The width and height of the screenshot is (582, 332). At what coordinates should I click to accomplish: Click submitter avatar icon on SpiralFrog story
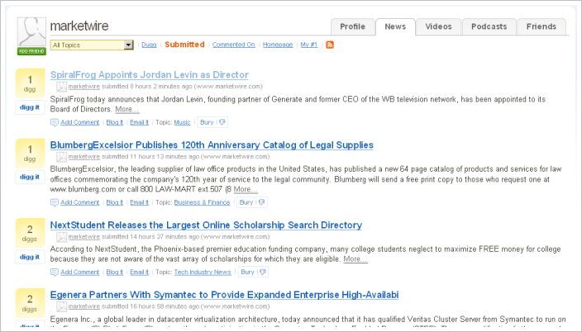(62, 87)
